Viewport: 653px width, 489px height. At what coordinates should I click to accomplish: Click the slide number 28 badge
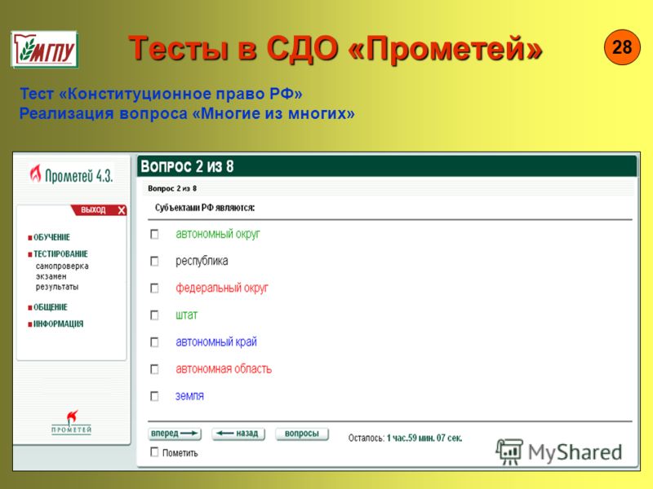click(x=622, y=47)
